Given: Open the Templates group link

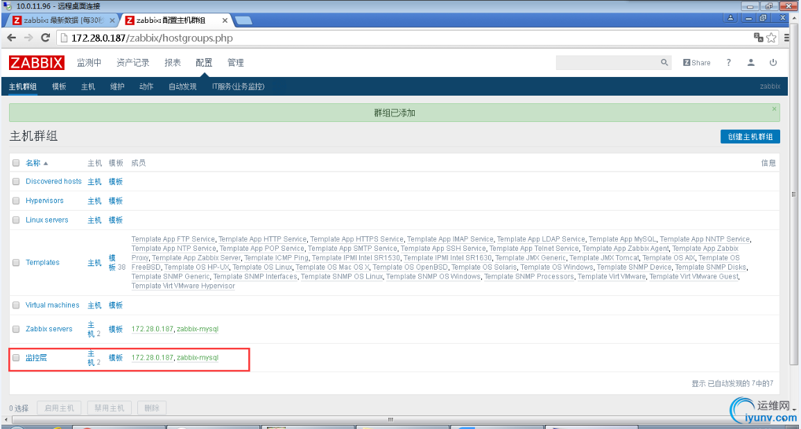Looking at the screenshot, I should point(42,263).
